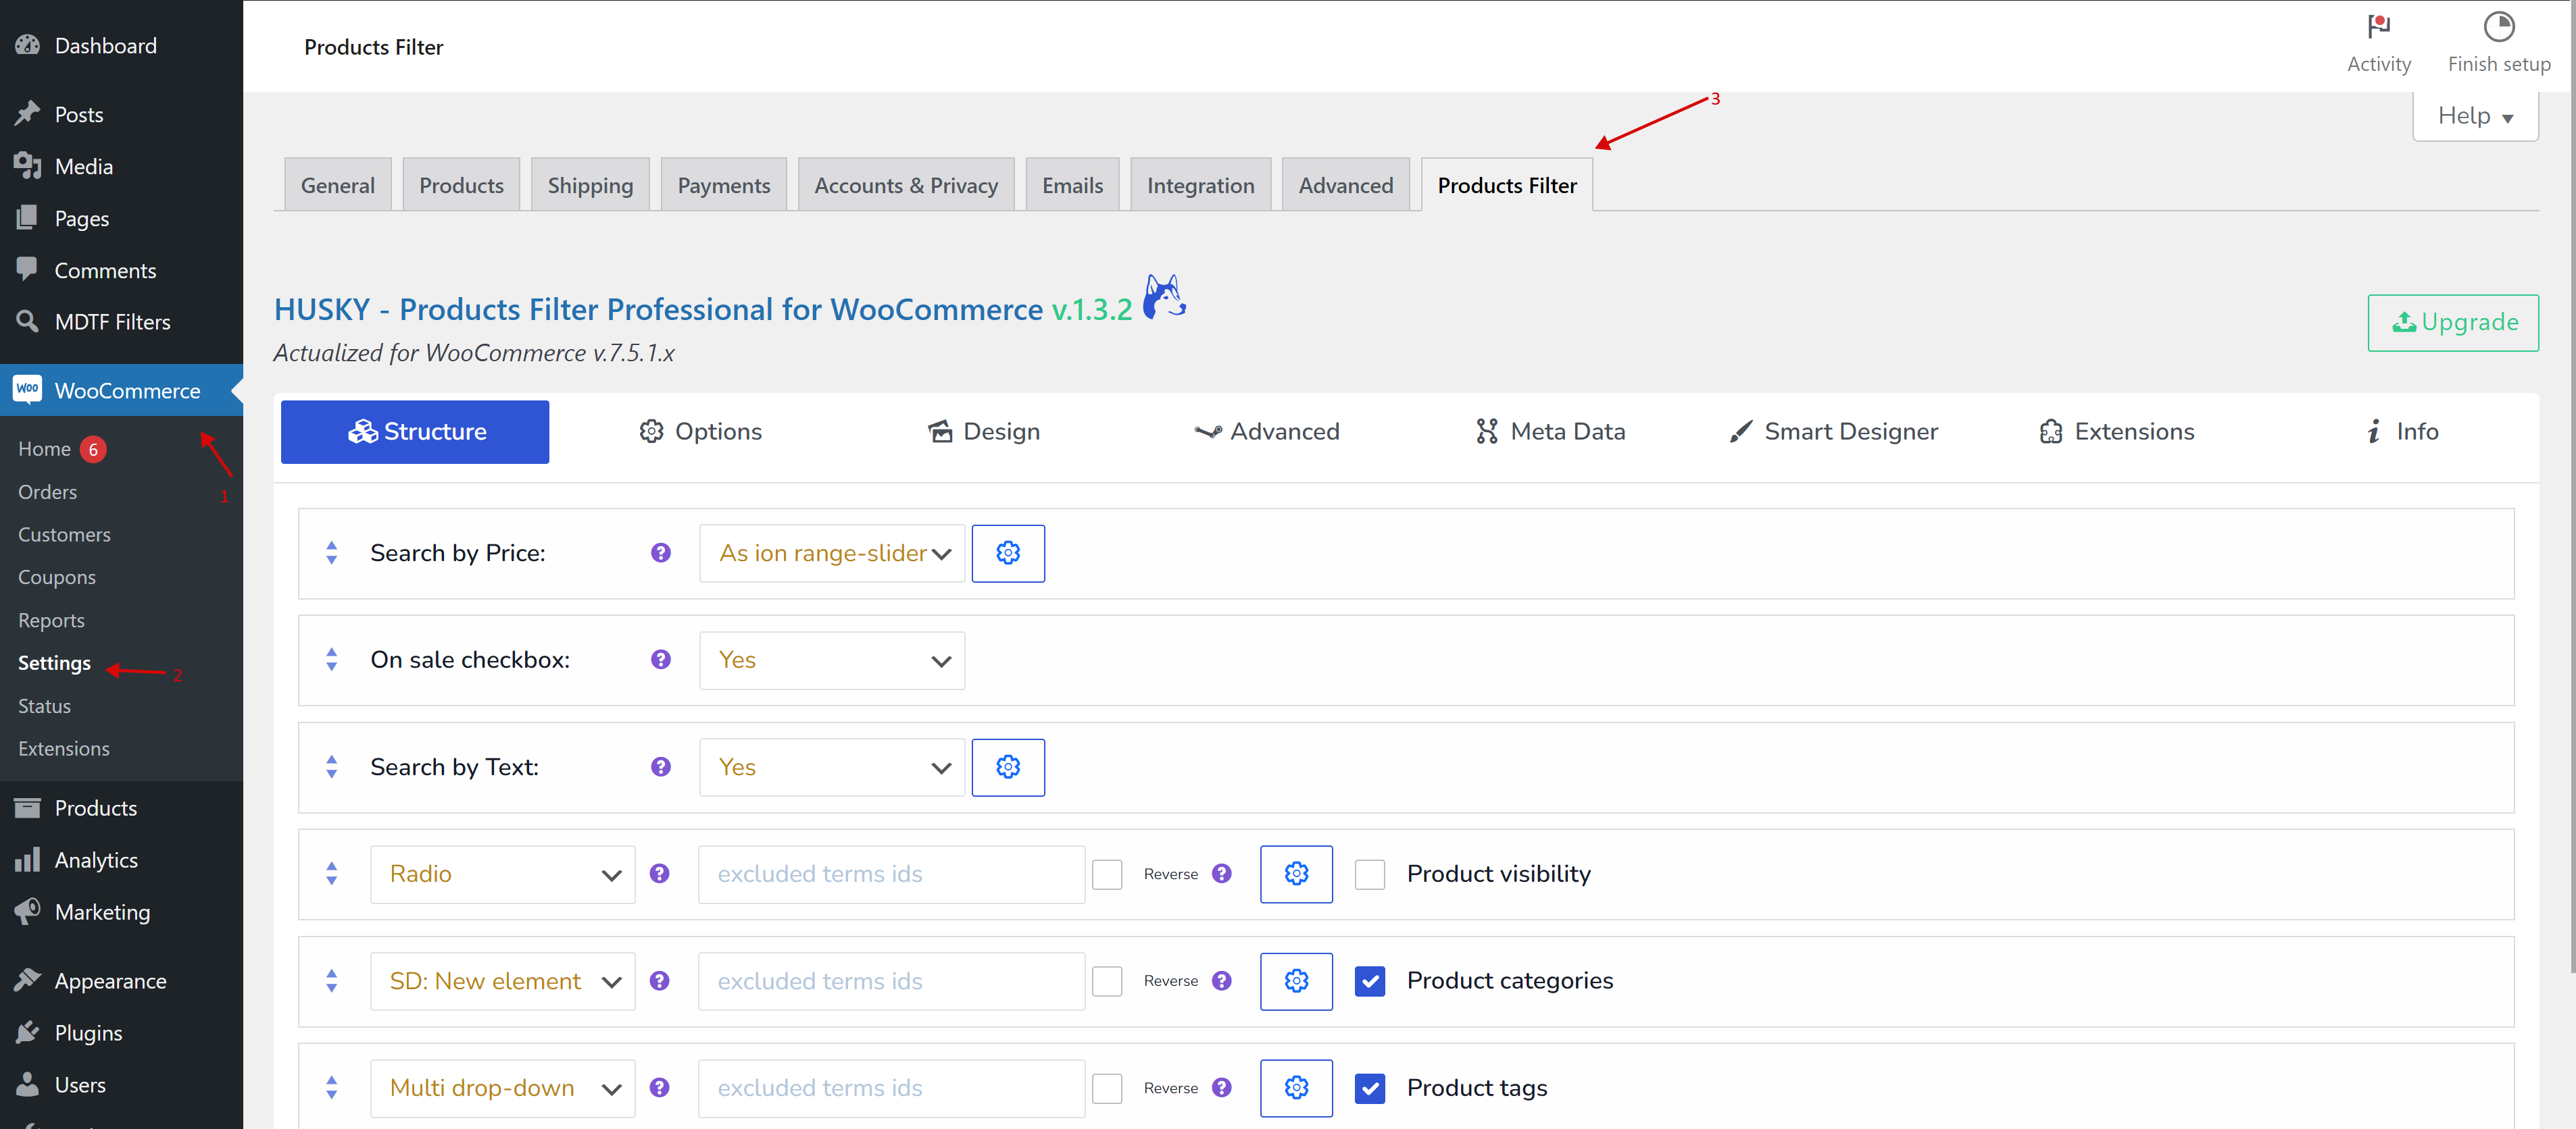
Task: Open gear settings for Product categories row
Action: (1296, 981)
